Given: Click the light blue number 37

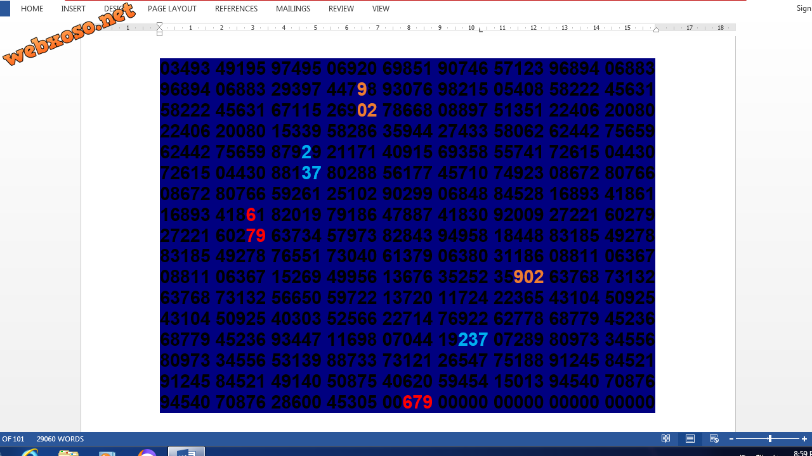Looking at the screenshot, I should [x=311, y=173].
